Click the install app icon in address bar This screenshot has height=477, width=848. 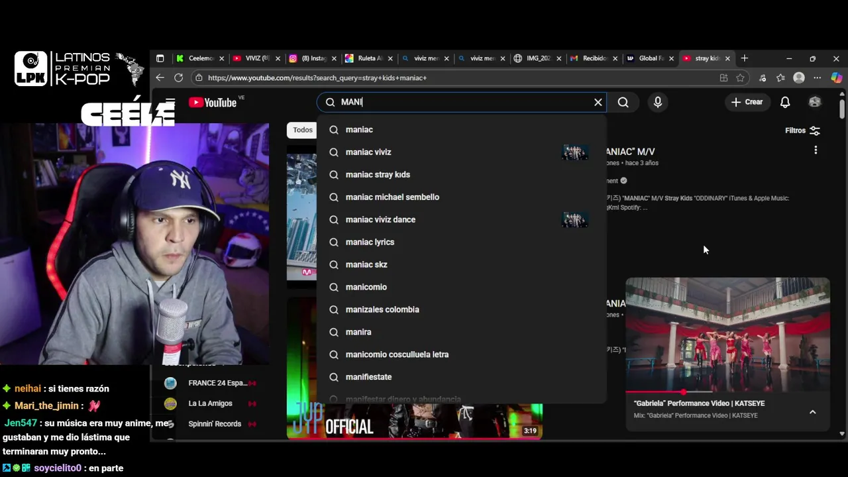(723, 78)
